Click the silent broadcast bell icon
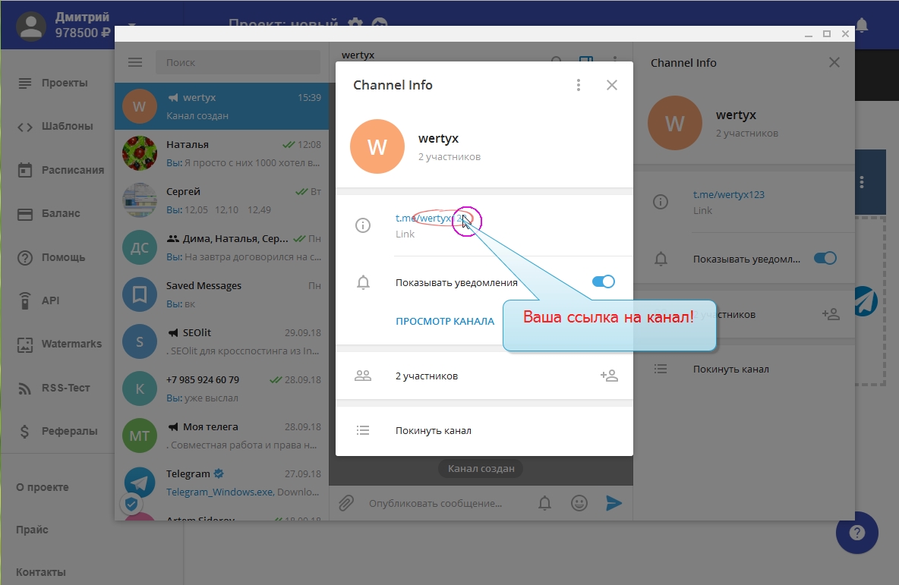 pos(545,503)
